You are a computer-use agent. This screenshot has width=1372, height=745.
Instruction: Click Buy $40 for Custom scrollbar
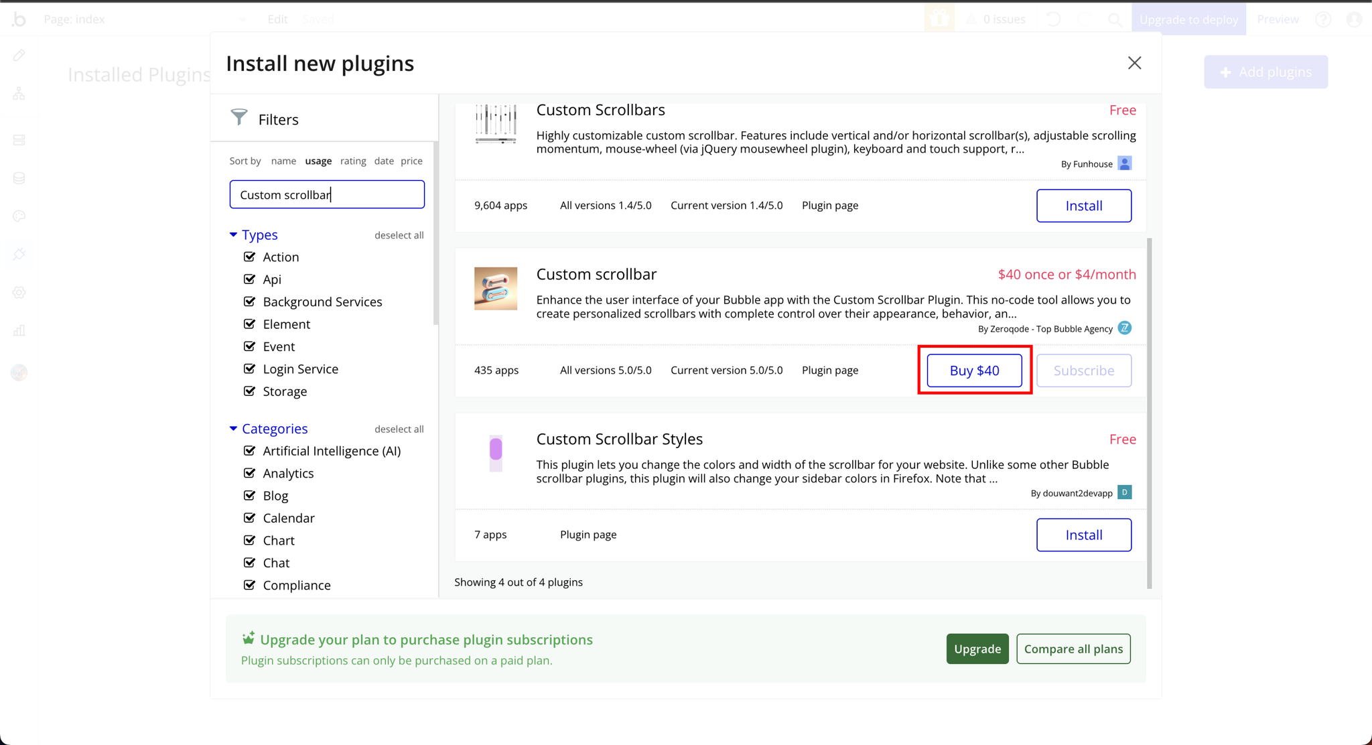click(974, 370)
